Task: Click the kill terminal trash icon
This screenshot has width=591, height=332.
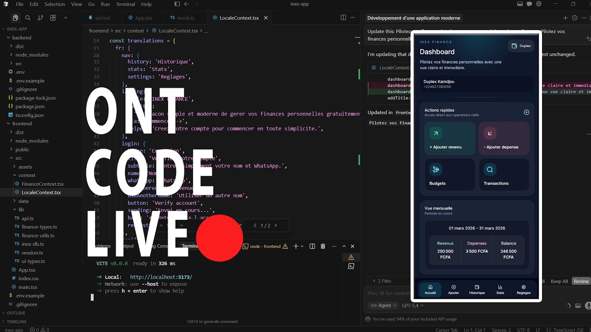Action: click(x=323, y=246)
